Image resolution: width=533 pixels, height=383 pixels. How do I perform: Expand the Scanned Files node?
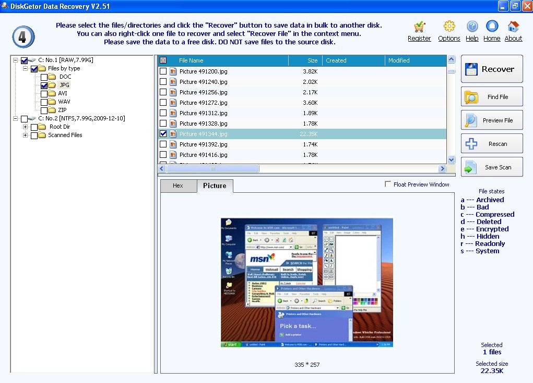25,134
